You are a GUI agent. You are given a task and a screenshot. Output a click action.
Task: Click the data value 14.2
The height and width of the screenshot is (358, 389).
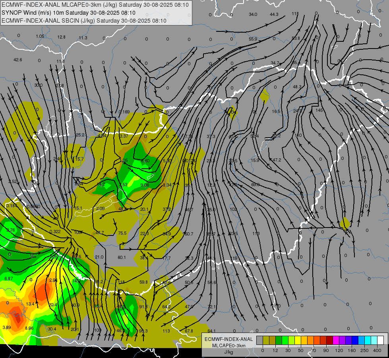pos(101,184)
